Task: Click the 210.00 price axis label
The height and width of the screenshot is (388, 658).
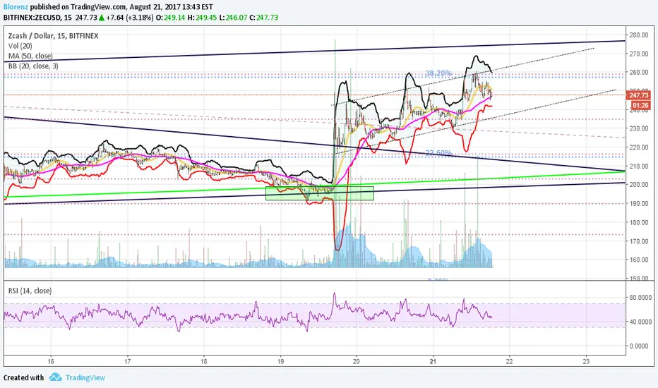Action: click(x=639, y=166)
